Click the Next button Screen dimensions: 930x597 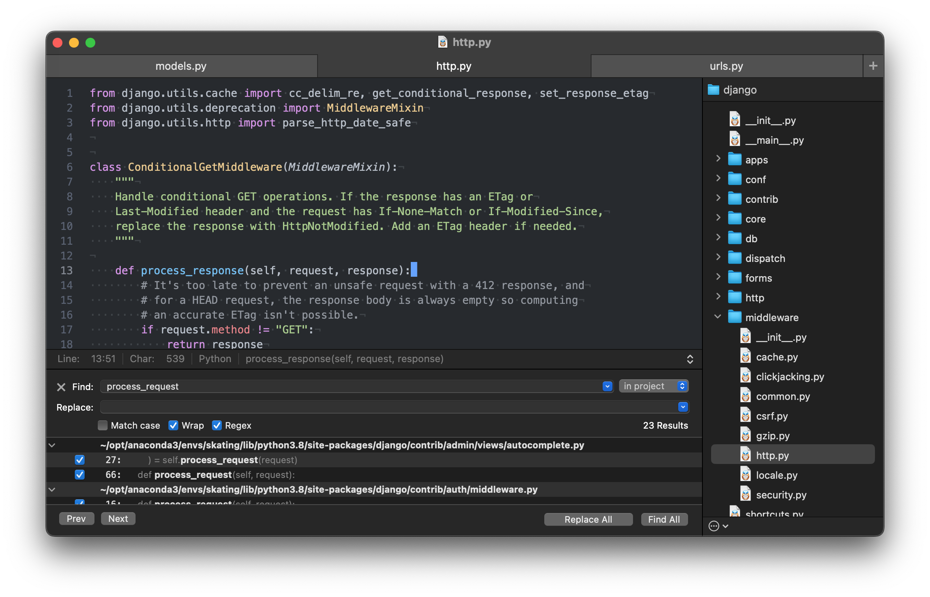[118, 519]
